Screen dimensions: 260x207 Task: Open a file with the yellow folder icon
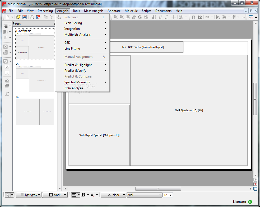click(18, 17)
